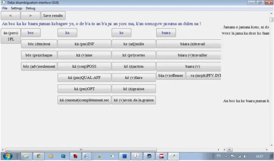This screenshot has width=274, height=161.
Task: Choose kà (v)nier gloss
Action: 84,55
